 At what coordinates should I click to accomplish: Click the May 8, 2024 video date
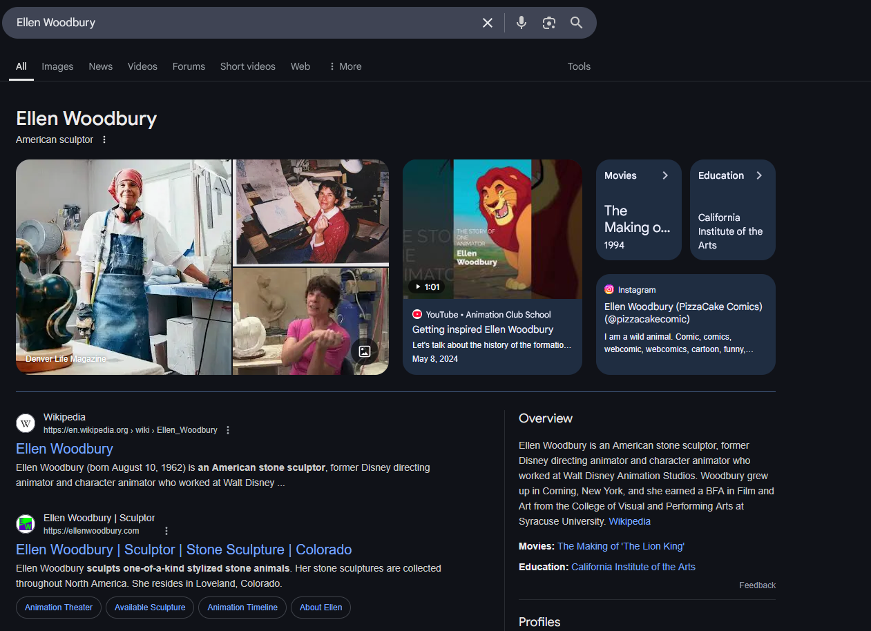coord(435,359)
